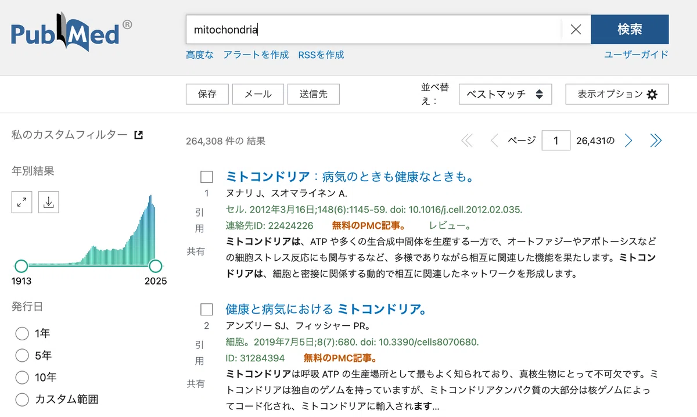Click the 送信先 button
Image resolution: width=697 pixels, height=417 pixels.
click(x=314, y=94)
